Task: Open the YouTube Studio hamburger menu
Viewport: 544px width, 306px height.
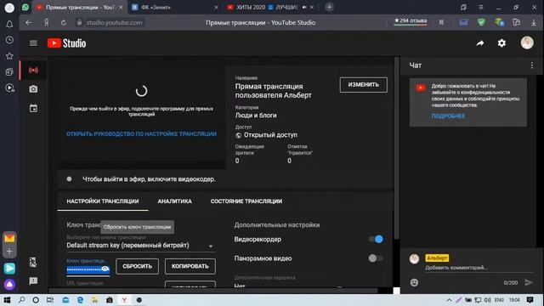Action: coord(33,43)
